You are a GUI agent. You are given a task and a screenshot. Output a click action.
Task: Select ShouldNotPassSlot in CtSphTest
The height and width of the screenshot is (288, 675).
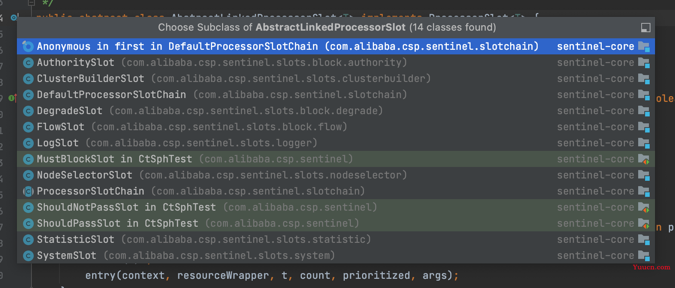[x=336, y=207]
